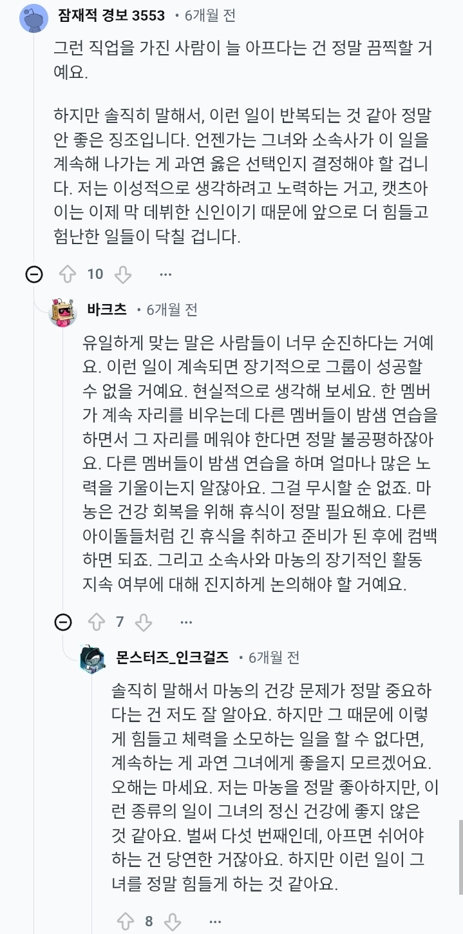Open 바크츠 profile avatar
The image size is (463, 934).
[64, 312]
